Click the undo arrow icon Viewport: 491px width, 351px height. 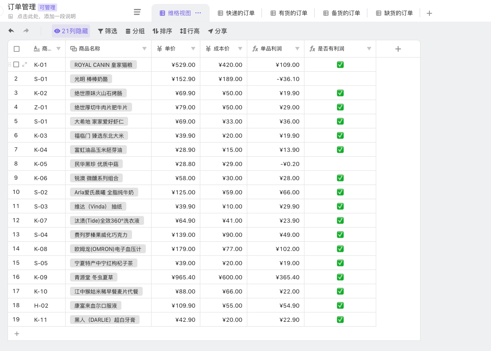pyautogui.click(x=11, y=31)
